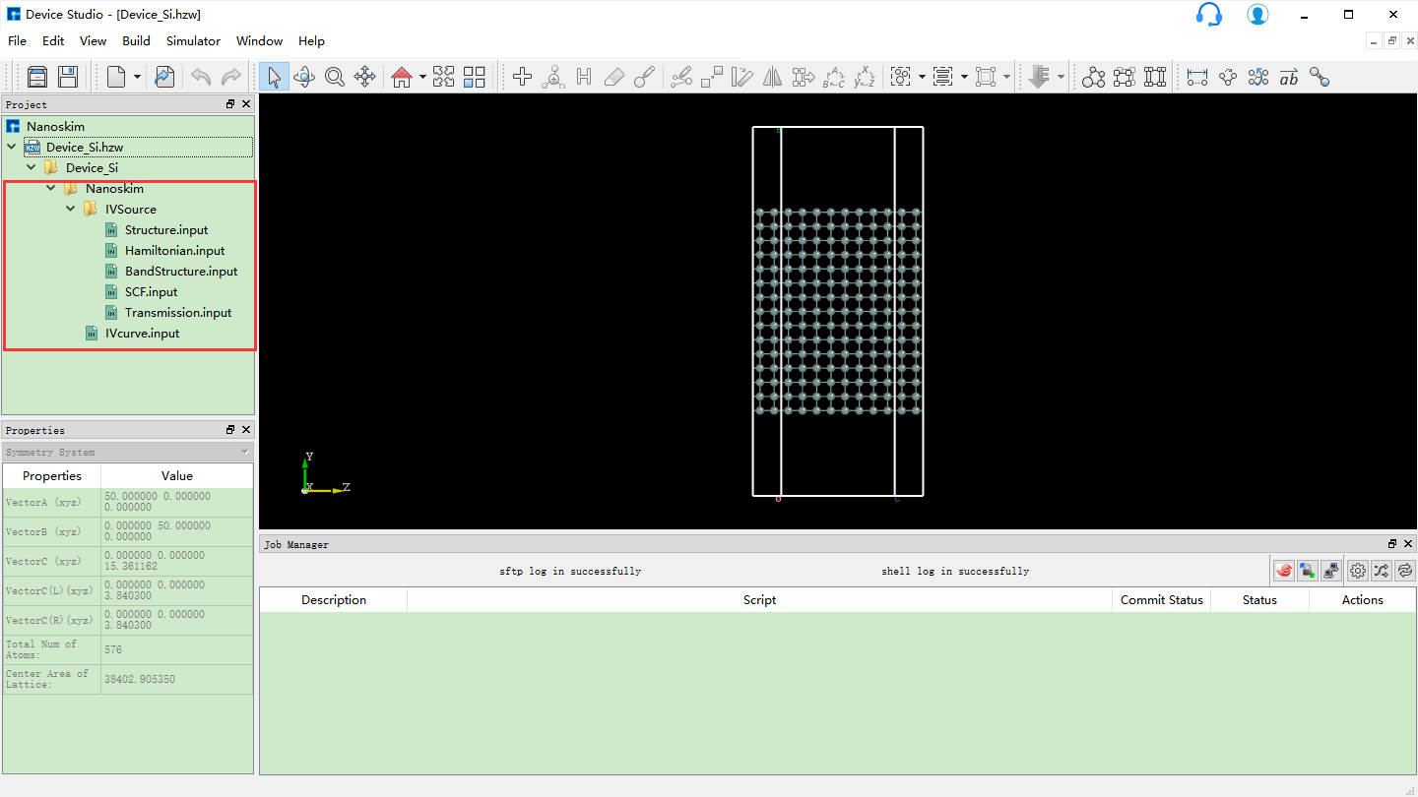Float the Project panel with undock button

pos(230,104)
